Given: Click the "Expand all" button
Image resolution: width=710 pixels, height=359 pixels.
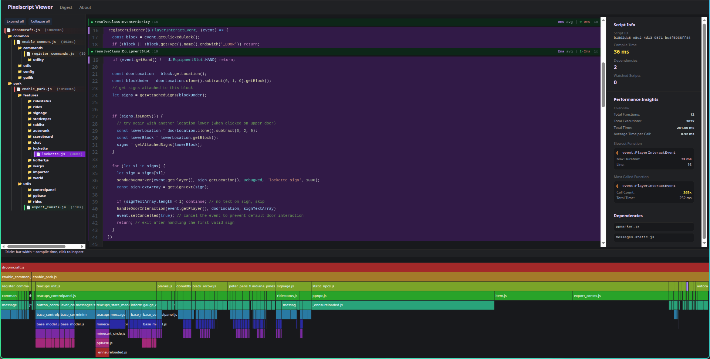Looking at the screenshot, I should [x=15, y=21].
